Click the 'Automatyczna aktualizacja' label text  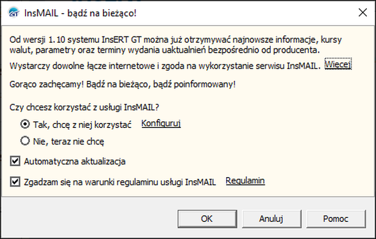tap(75, 161)
